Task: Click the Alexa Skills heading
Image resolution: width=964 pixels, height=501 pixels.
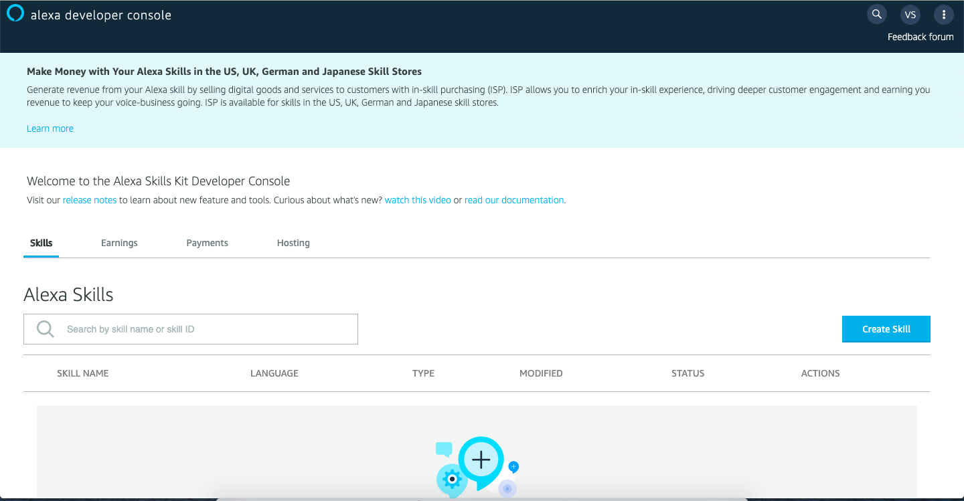Action: (68, 294)
